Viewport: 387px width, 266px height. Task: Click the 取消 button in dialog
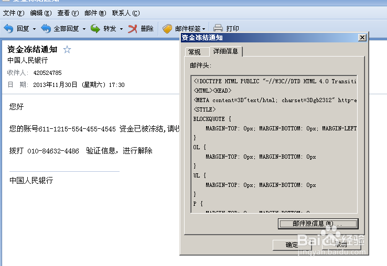(x=341, y=245)
